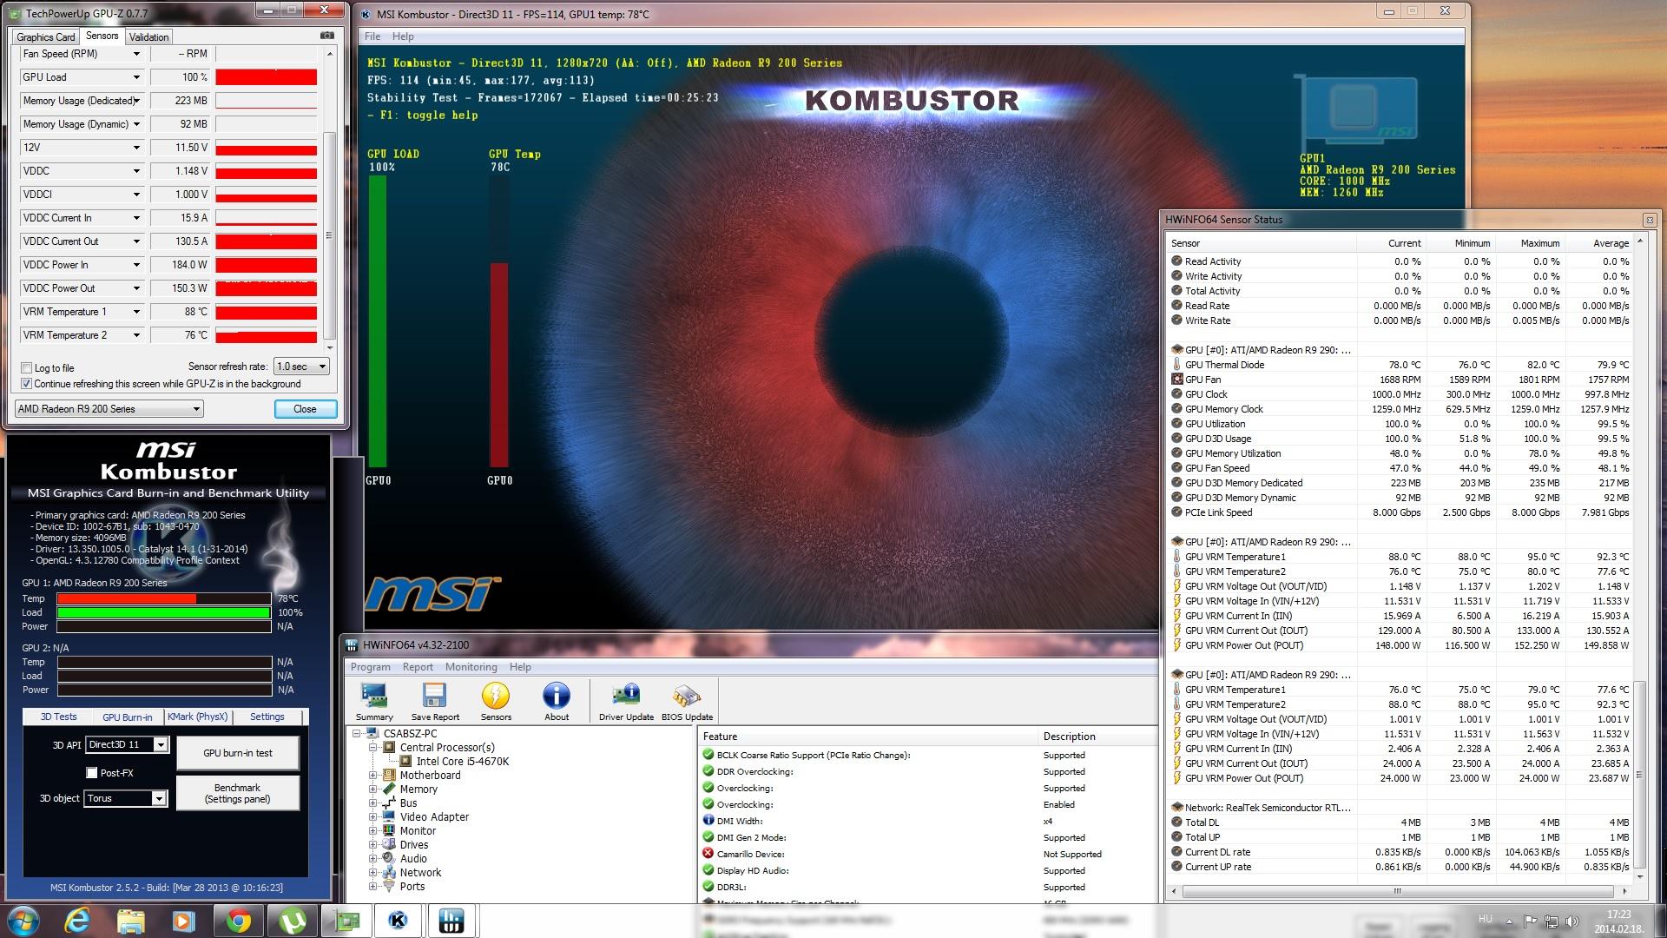Screen dimensions: 1667x938
Task: Click the Sensor Status horizontal scrollbar
Action: pyautogui.click(x=1400, y=891)
